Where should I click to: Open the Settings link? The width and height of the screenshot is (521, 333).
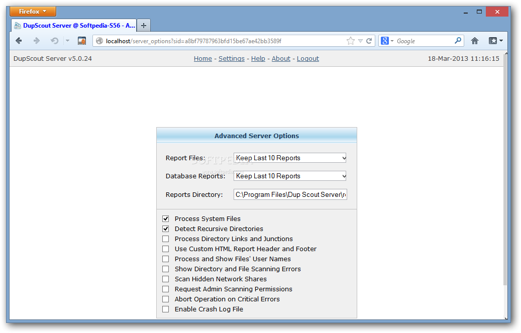click(x=231, y=58)
